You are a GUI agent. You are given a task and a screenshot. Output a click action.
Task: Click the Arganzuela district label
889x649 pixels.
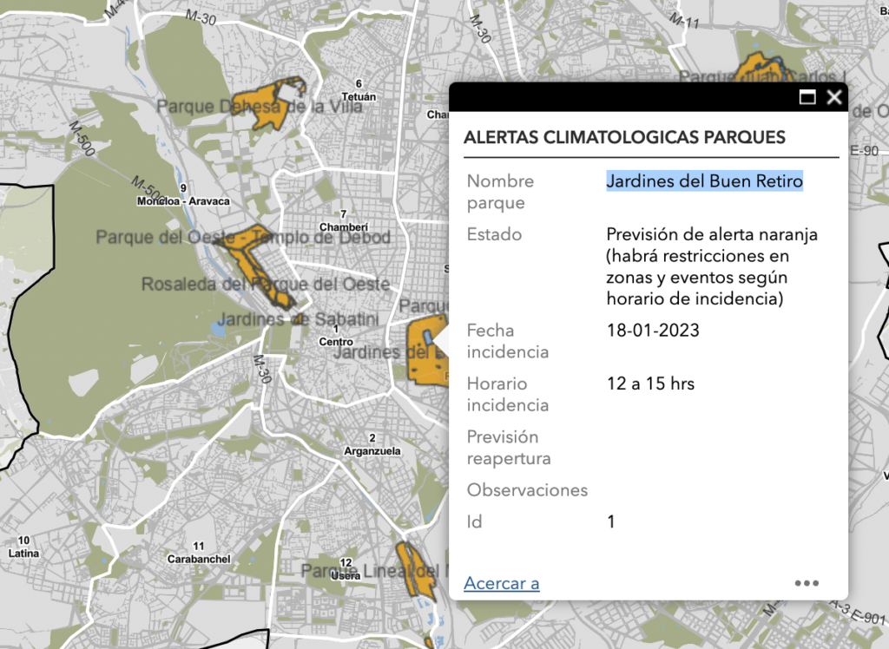pyautogui.click(x=372, y=452)
